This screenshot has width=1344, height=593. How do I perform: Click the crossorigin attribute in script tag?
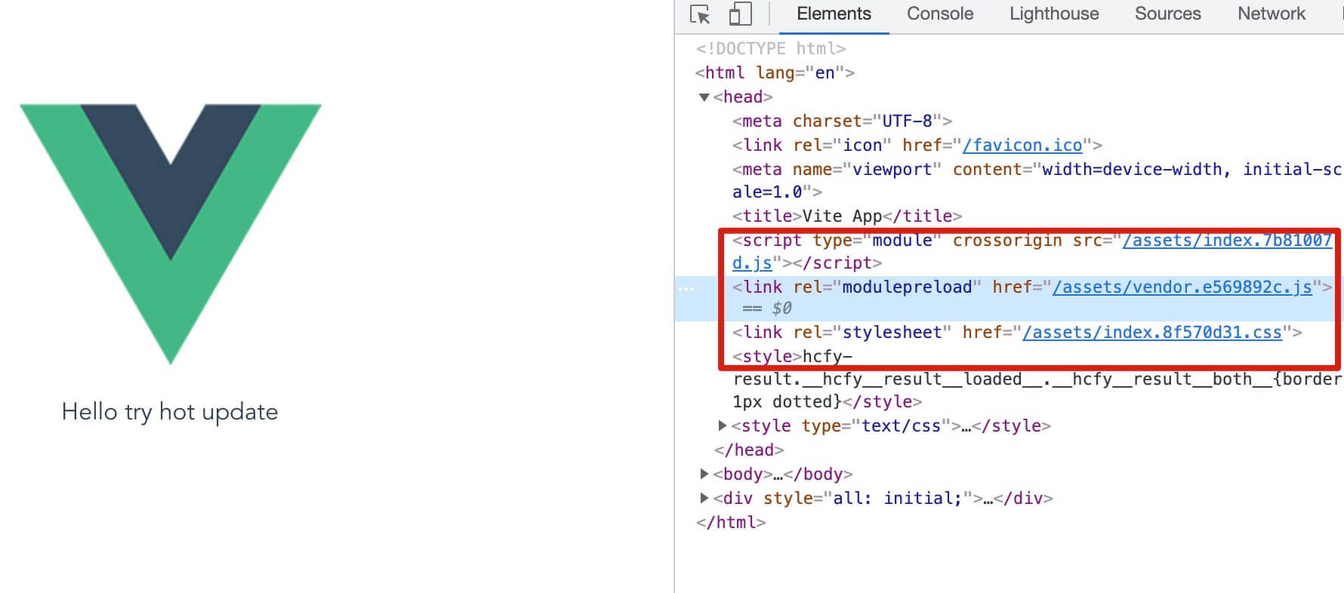[x=1007, y=241]
